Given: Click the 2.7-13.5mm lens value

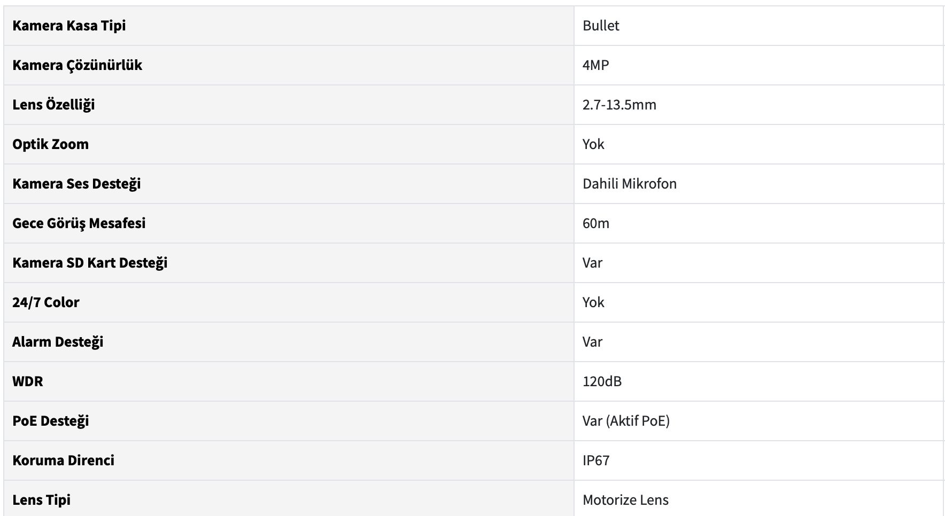Looking at the screenshot, I should pos(619,105).
